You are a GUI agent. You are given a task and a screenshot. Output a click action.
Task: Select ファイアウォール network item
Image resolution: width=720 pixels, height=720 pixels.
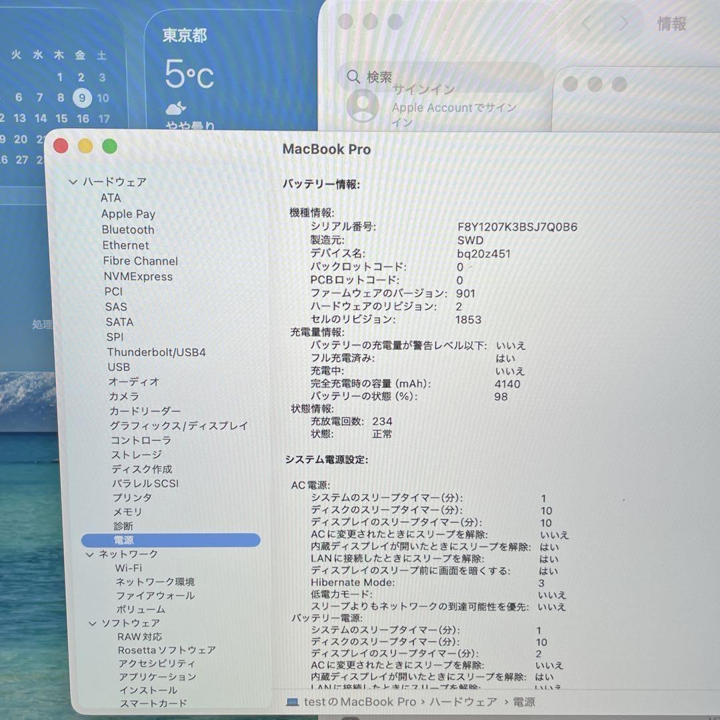[x=147, y=595]
